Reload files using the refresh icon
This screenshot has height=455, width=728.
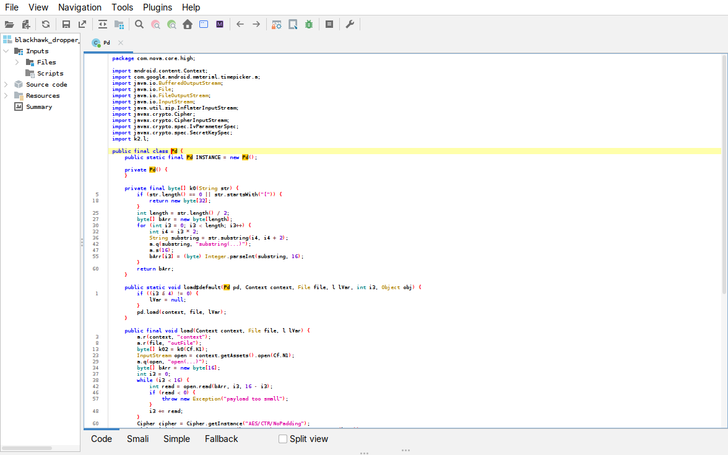(46, 25)
